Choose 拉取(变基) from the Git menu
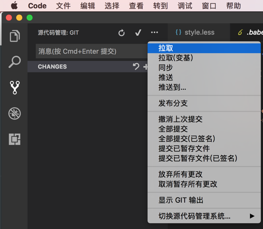This screenshot has height=229, width=263. (x=204, y=58)
